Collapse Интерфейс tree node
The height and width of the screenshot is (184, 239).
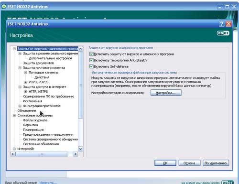point(14,149)
